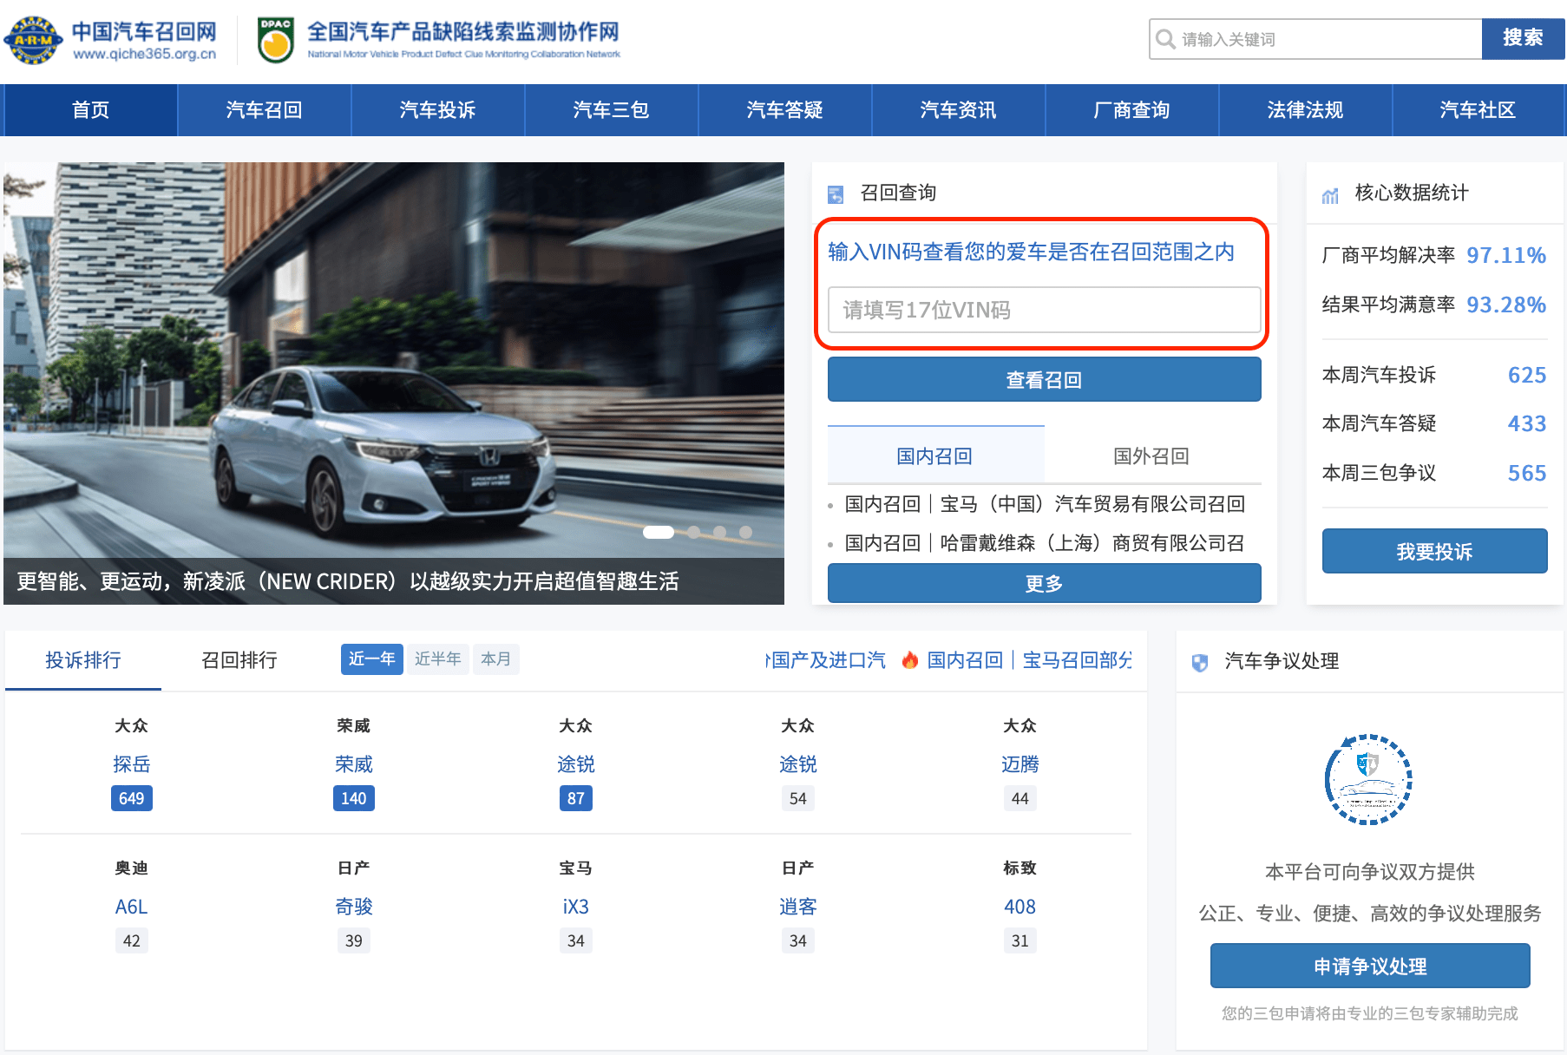Switch to the 召回排行 tab
Image resolution: width=1567 pixels, height=1055 pixels.
coord(239,660)
